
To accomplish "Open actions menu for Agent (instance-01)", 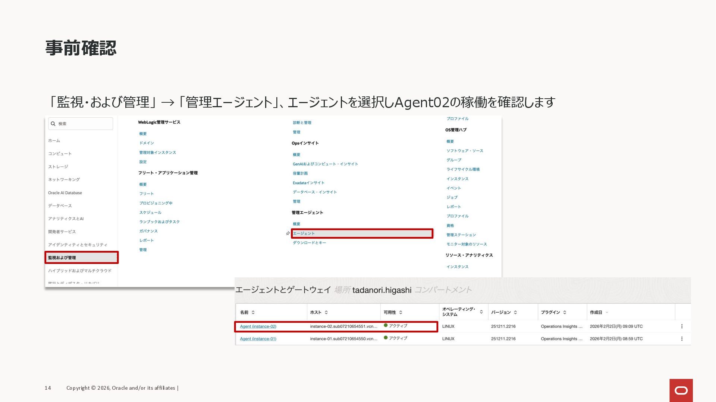I will 682,339.
